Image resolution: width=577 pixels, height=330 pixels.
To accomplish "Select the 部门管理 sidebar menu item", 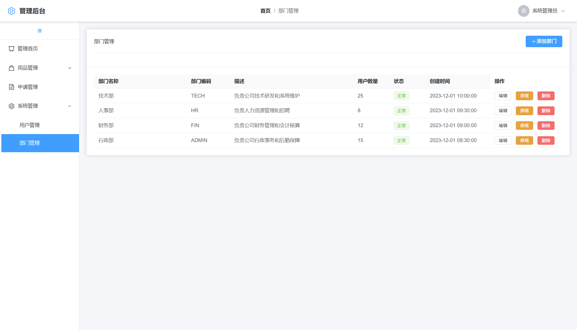I will [30, 143].
